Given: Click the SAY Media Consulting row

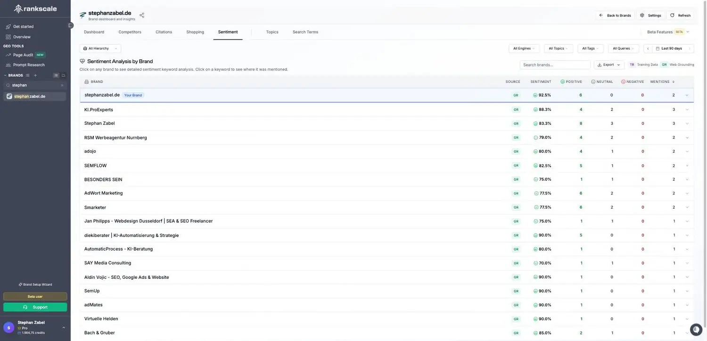Looking at the screenshot, I should 386,263.
